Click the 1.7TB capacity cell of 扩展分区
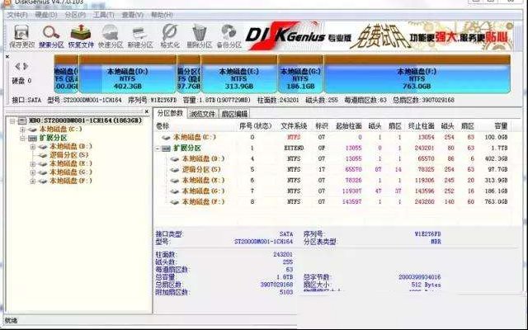 click(x=498, y=148)
